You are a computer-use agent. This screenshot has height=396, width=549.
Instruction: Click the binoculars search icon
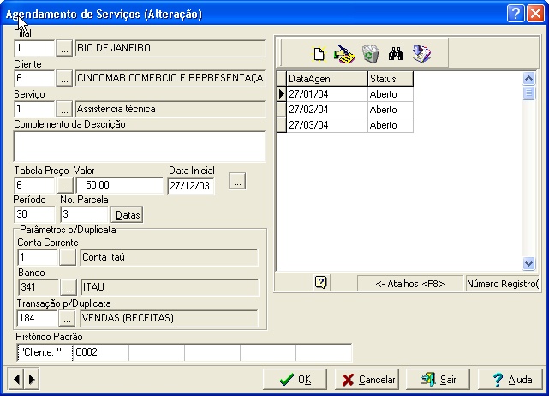(396, 54)
